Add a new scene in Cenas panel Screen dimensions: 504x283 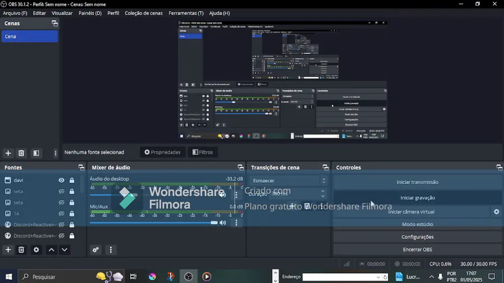[x=8, y=153]
